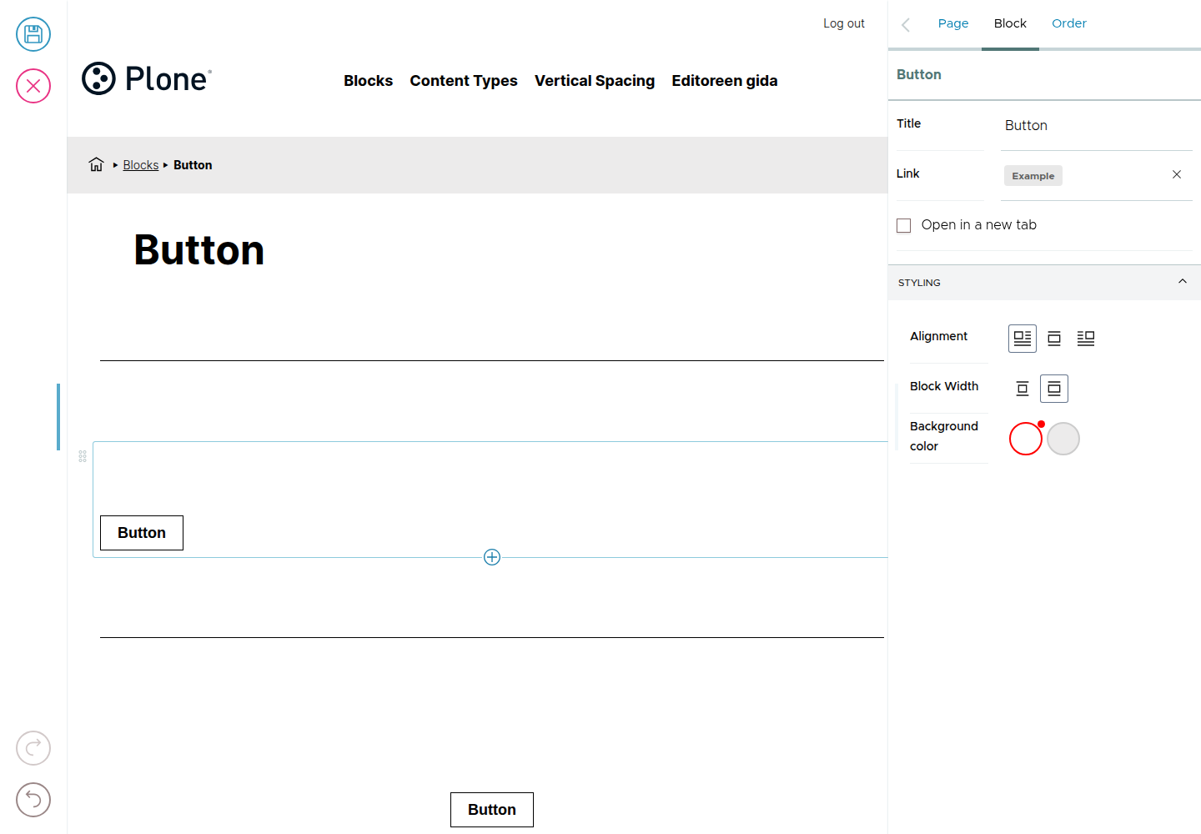Click the redo arrow icon

33,748
